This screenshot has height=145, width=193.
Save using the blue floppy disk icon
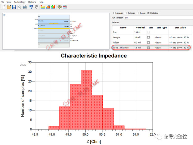point(14,7)
